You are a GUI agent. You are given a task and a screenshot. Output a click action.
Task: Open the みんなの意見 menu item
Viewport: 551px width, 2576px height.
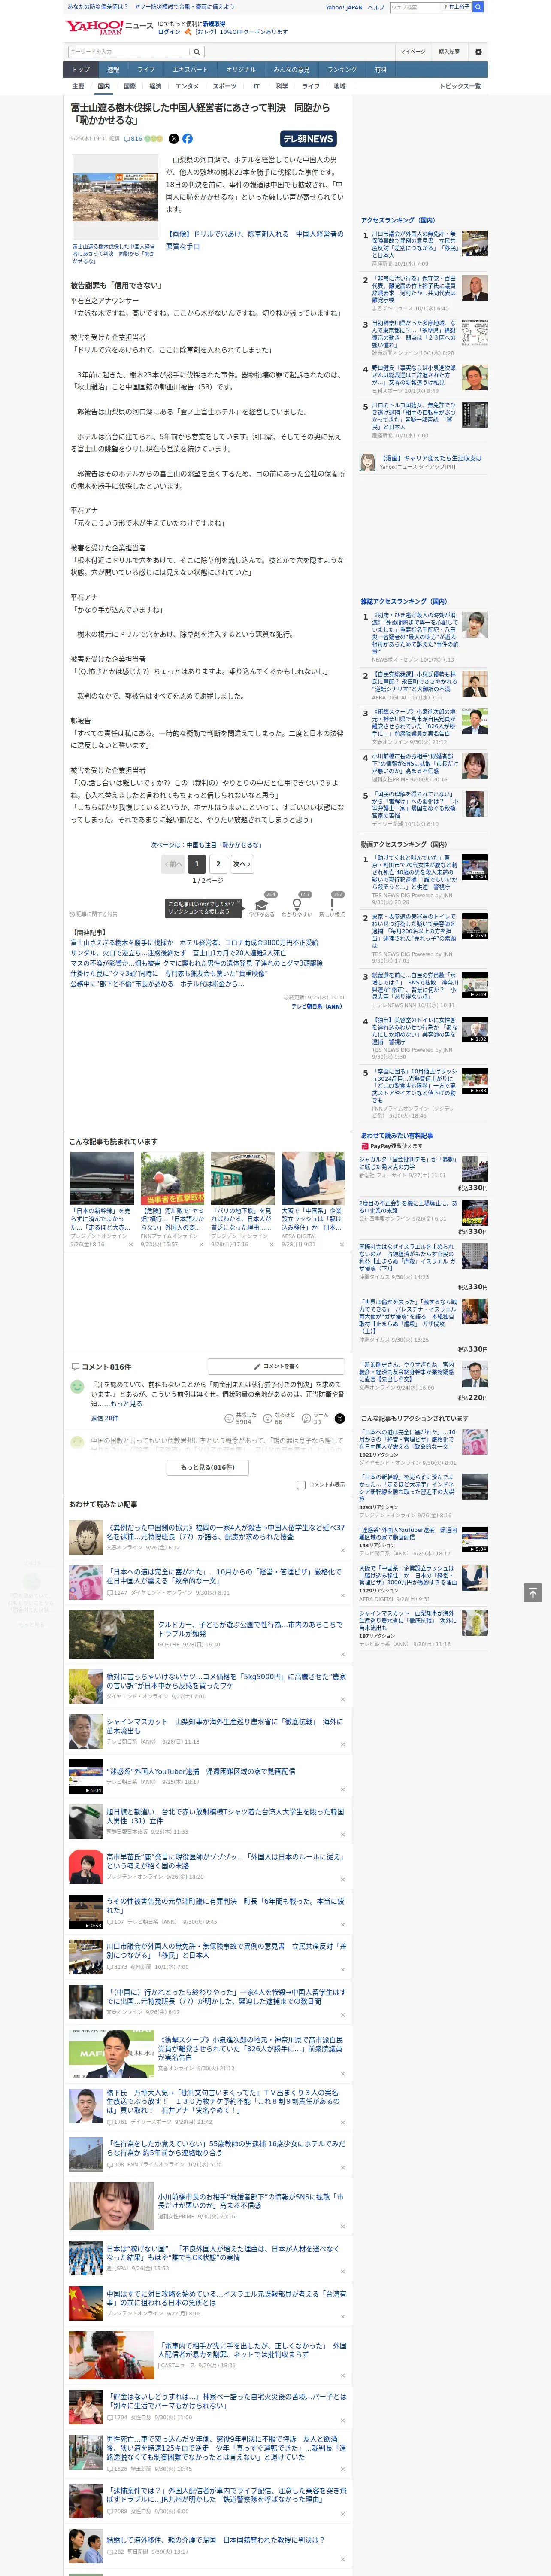tap(291, 70)
